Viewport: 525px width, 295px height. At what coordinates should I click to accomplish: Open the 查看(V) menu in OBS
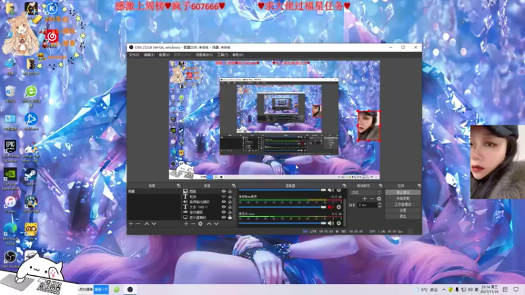(x=164, y=55)
